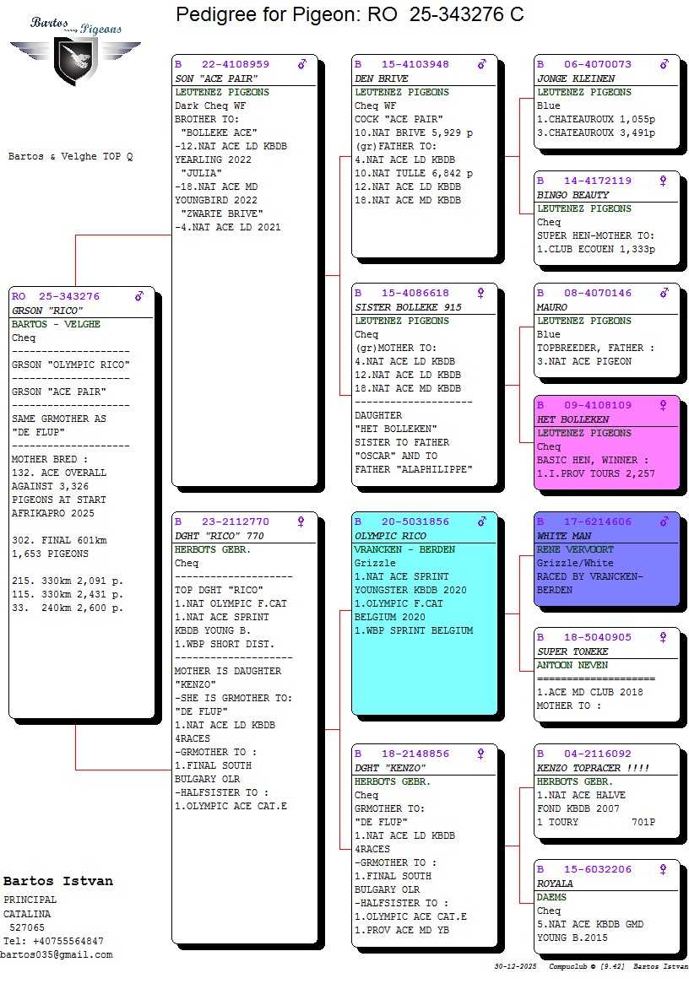
Task: Click the bartos035@gmail.com email address
Action: pos(57,954)
